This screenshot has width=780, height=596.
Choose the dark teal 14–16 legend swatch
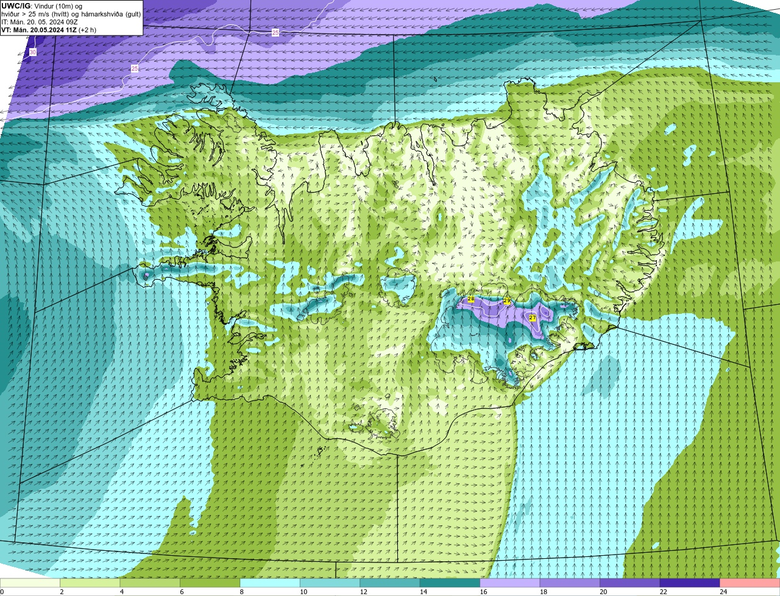coord(450,583)
